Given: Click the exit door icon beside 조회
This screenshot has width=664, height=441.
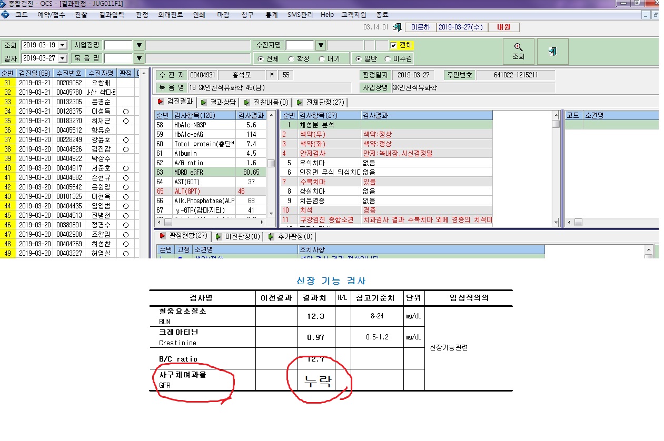Looking at the screenshot, I should pyautogui.click(x=552, y=51).
